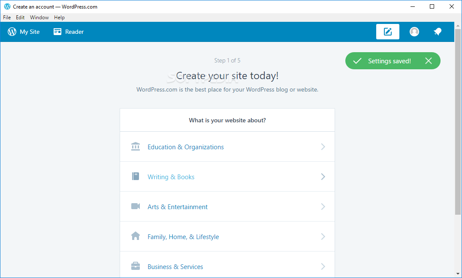Click the scrollbar up arrow

(458, 25)
